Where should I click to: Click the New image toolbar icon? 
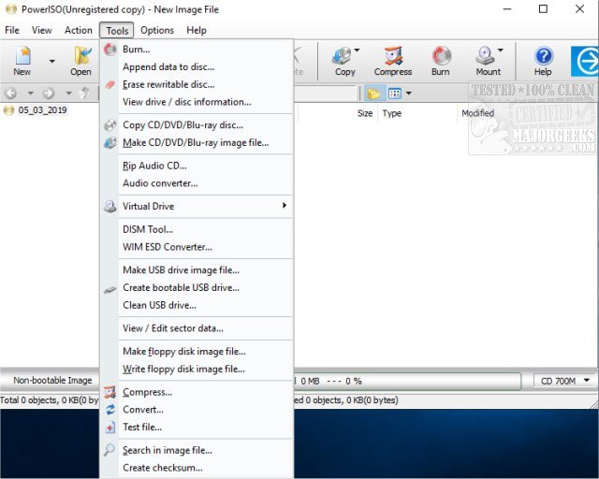(x=22, y=61)
